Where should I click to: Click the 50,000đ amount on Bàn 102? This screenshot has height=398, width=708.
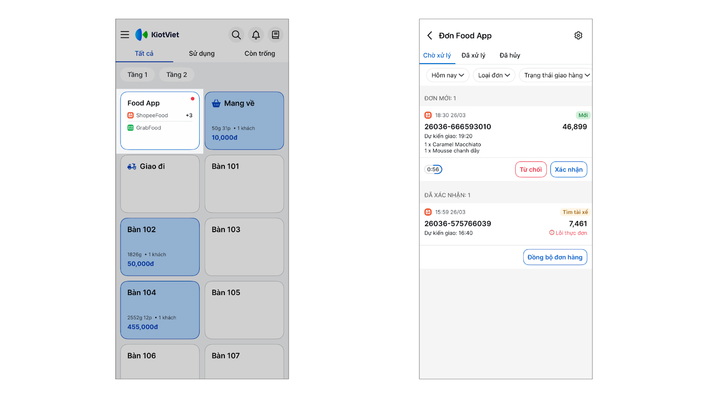click(141, 264)
